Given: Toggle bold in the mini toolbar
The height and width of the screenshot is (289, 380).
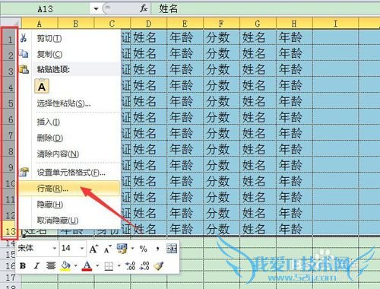Looking at the screenshot, I should [23, 265].
